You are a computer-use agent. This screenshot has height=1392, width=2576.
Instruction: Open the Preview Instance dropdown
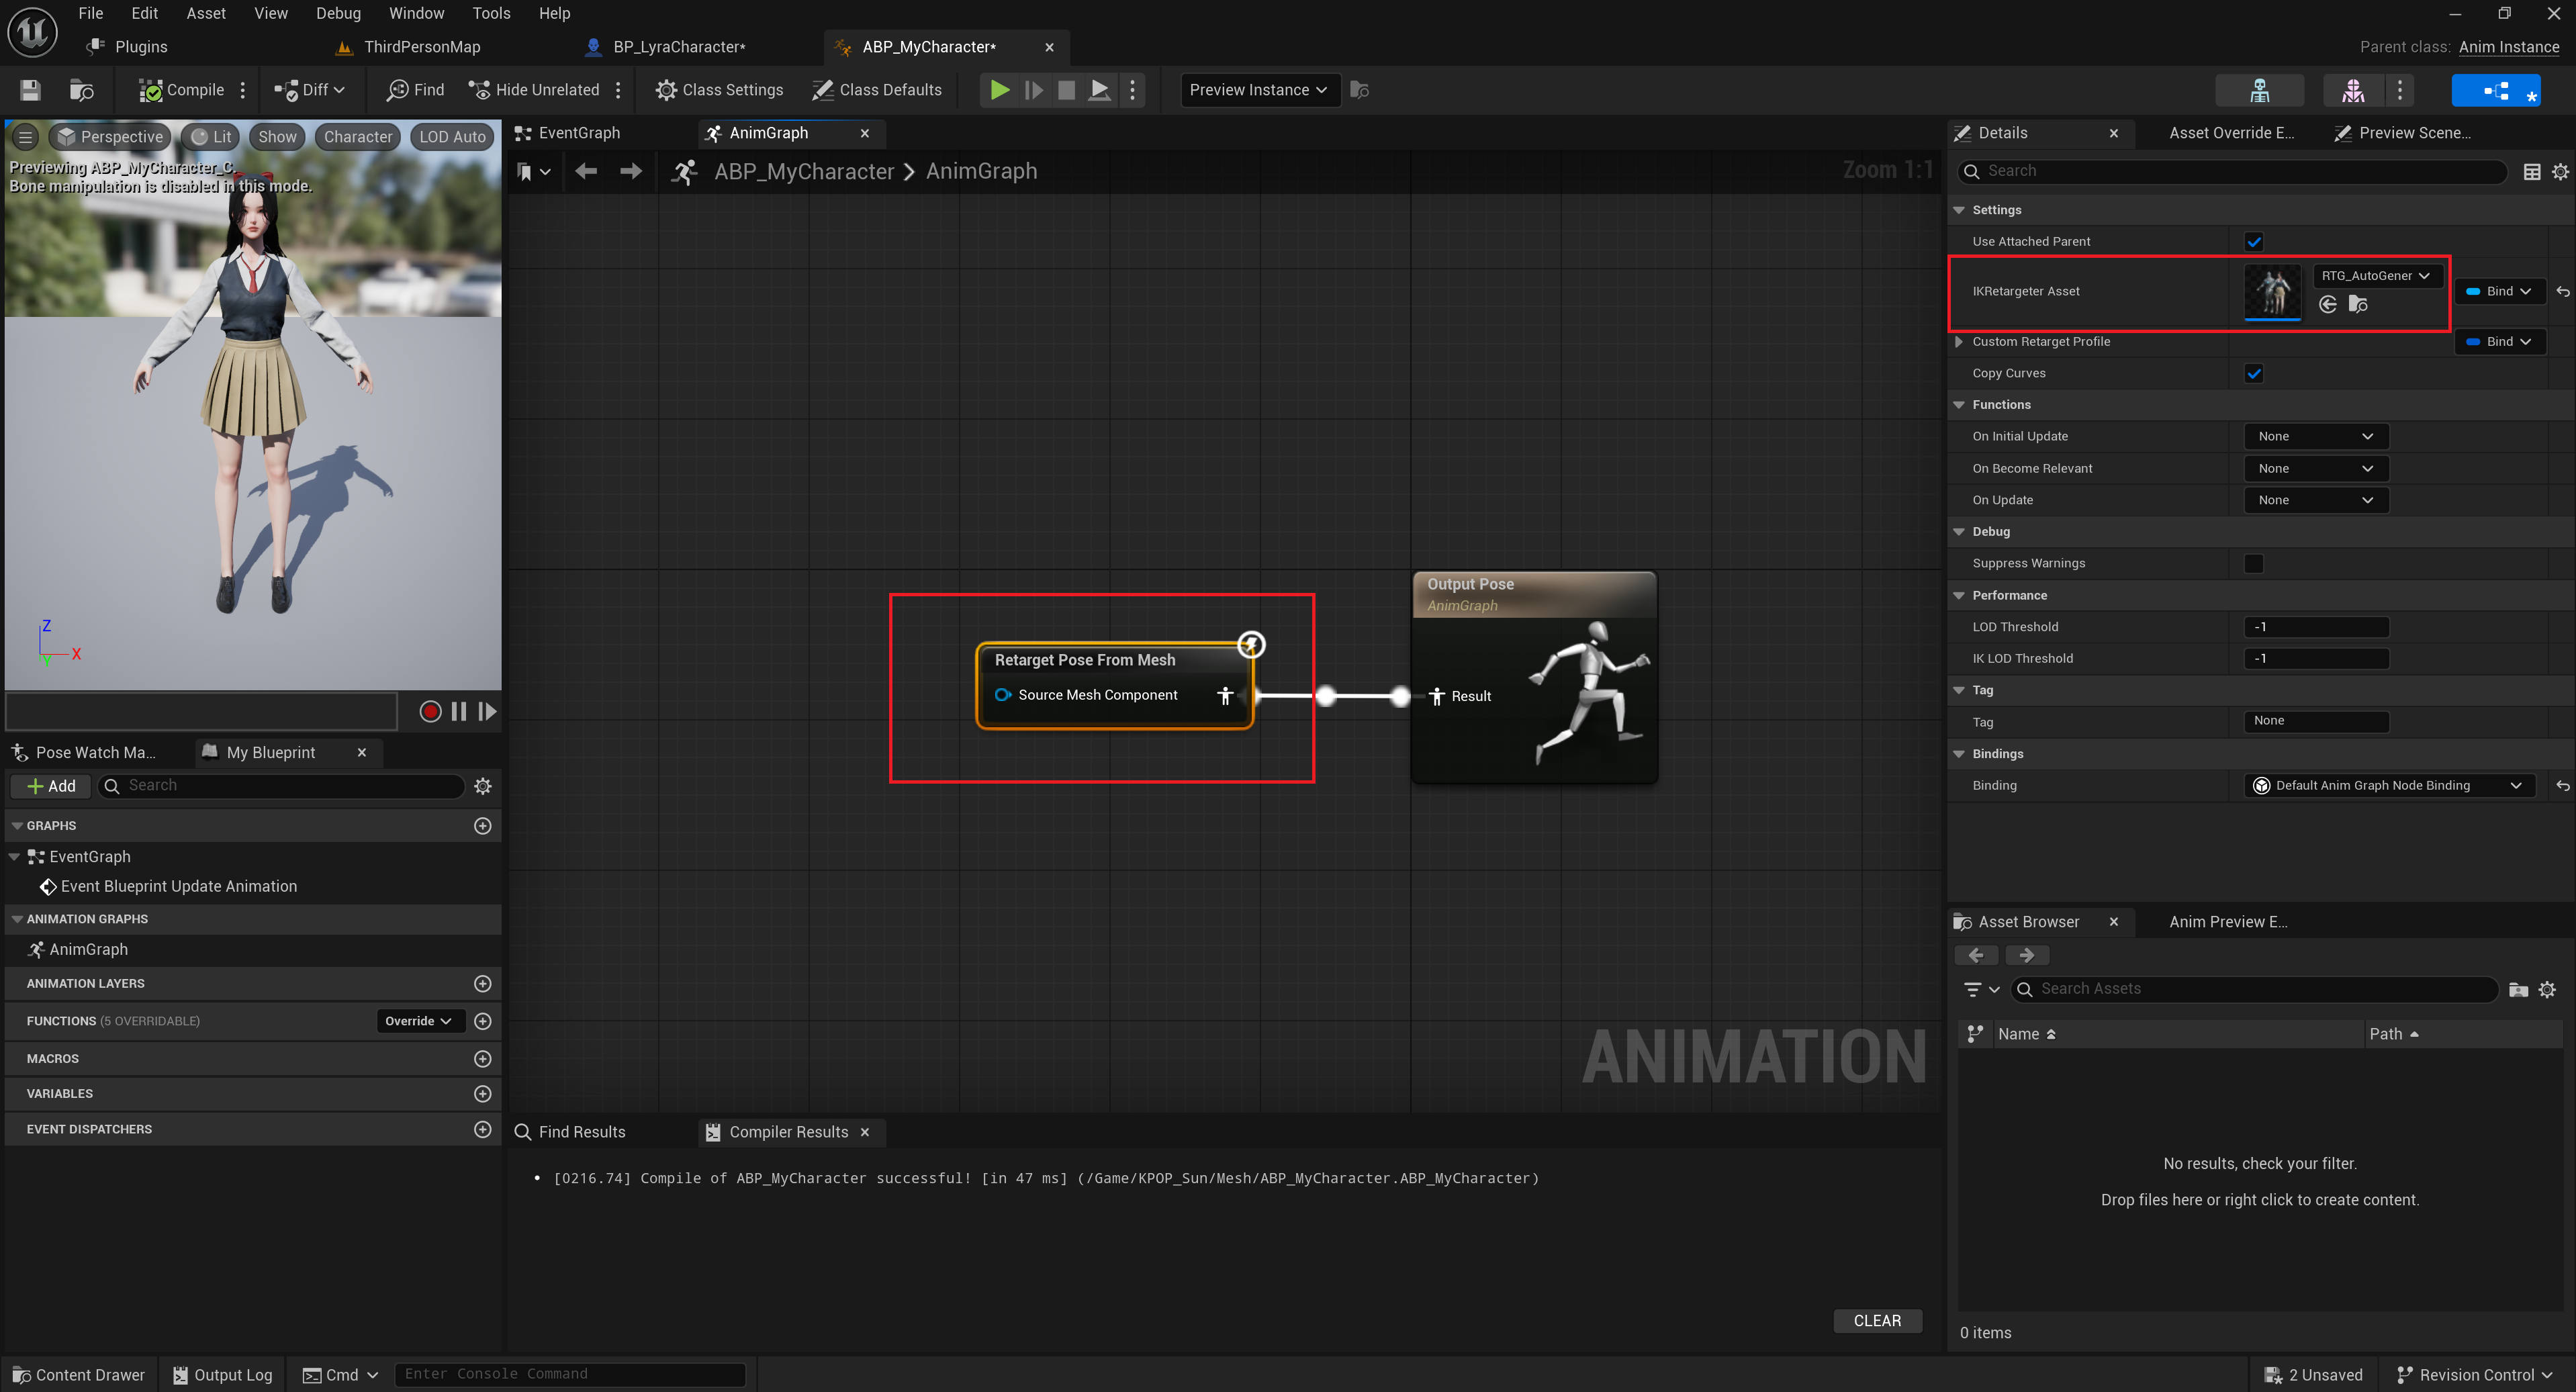click(1258, 90)
